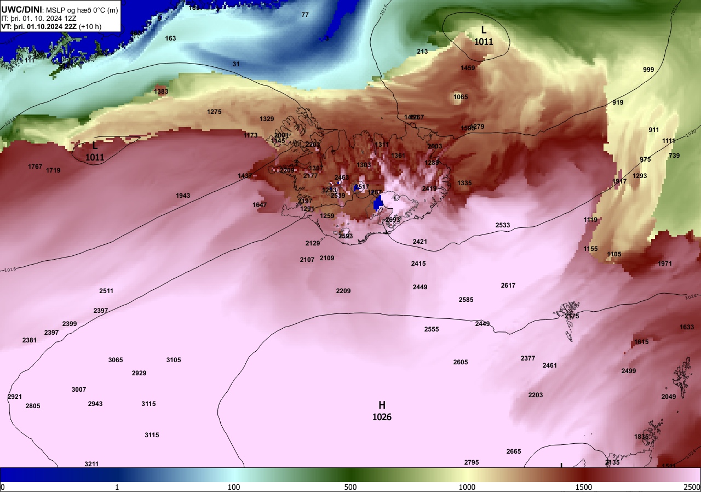Click the height value 2377
The image size is (701, 492).
[x=528, y=358]
